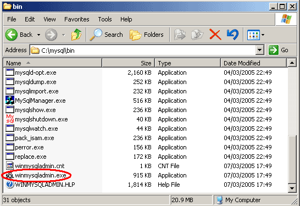
Task: Open the Views dropdown arrow
Action: tap(263, 35)
